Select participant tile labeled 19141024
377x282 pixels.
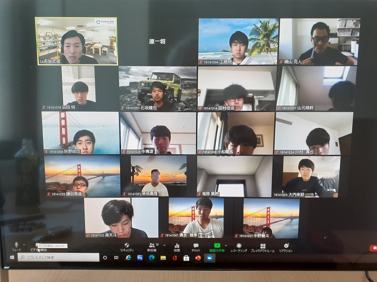tap(314, 133)
